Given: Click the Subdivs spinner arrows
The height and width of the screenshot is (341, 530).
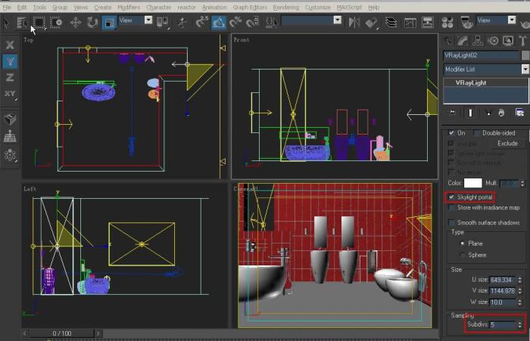Looking at the screenshot, I should [520, 325].
